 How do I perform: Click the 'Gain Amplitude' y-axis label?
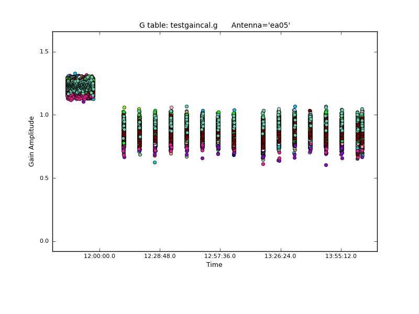click(x=31, y=141)
